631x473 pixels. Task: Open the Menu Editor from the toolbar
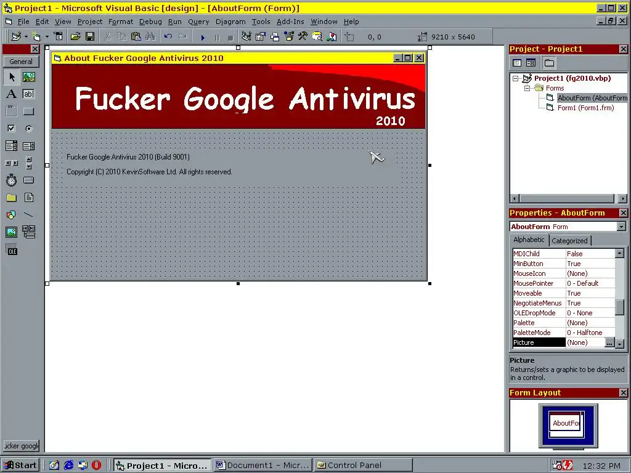coord(59,36)
